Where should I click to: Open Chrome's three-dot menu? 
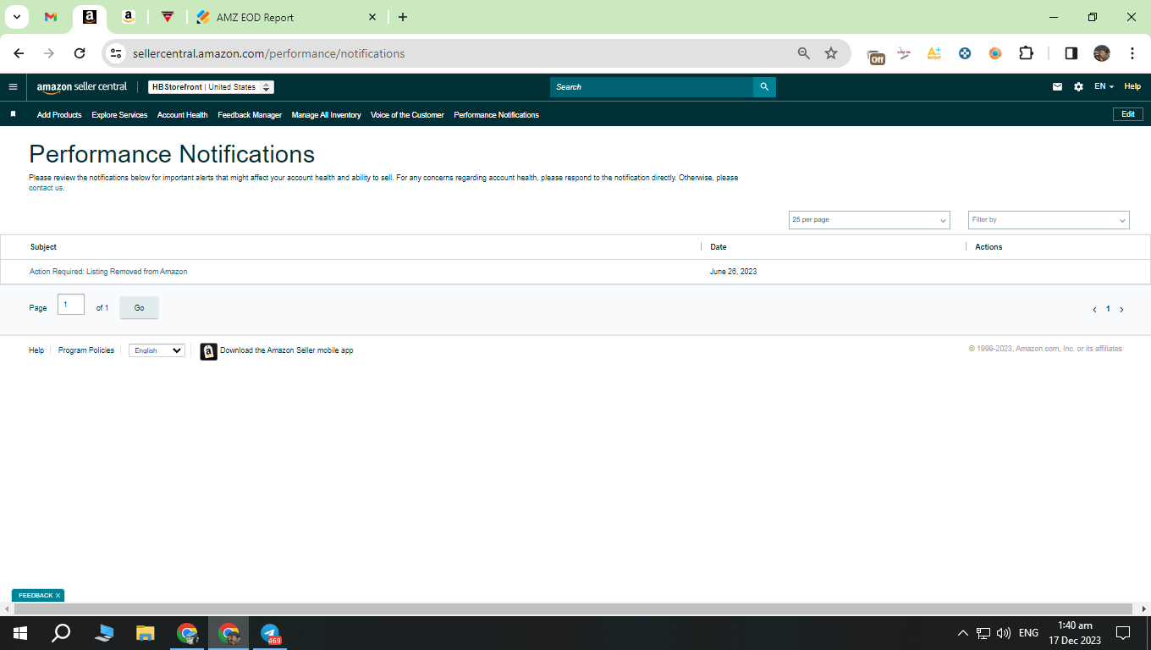click(1132, 53)
